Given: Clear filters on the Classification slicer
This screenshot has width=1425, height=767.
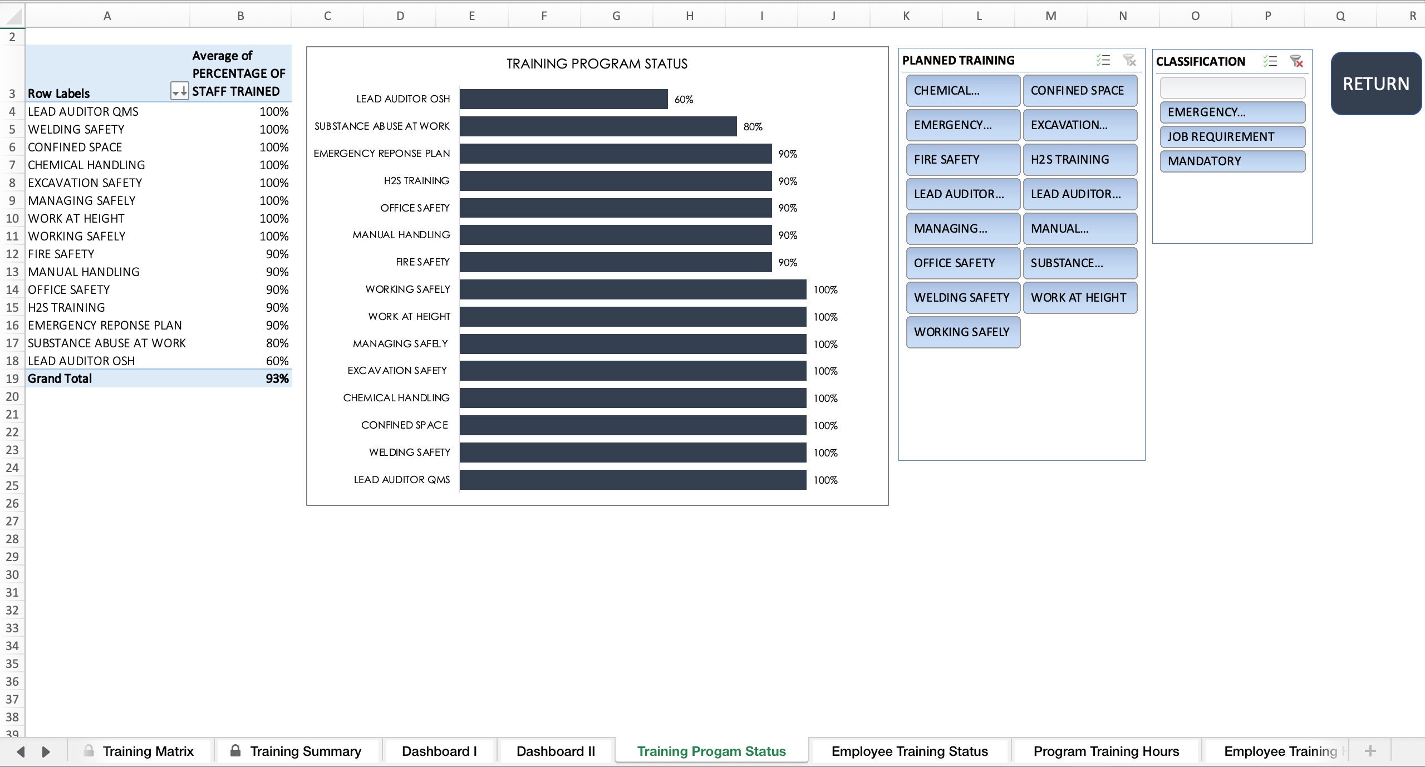Looking at the screenshot, I should [1296, 62].
